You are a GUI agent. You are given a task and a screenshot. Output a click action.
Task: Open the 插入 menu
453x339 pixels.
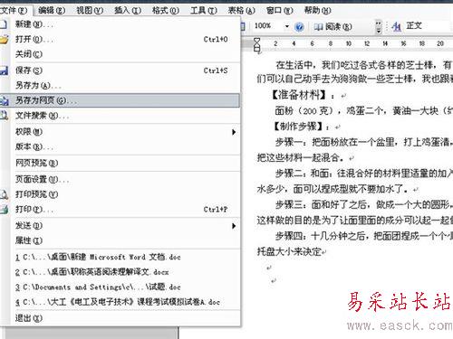(x=128, y=11)
